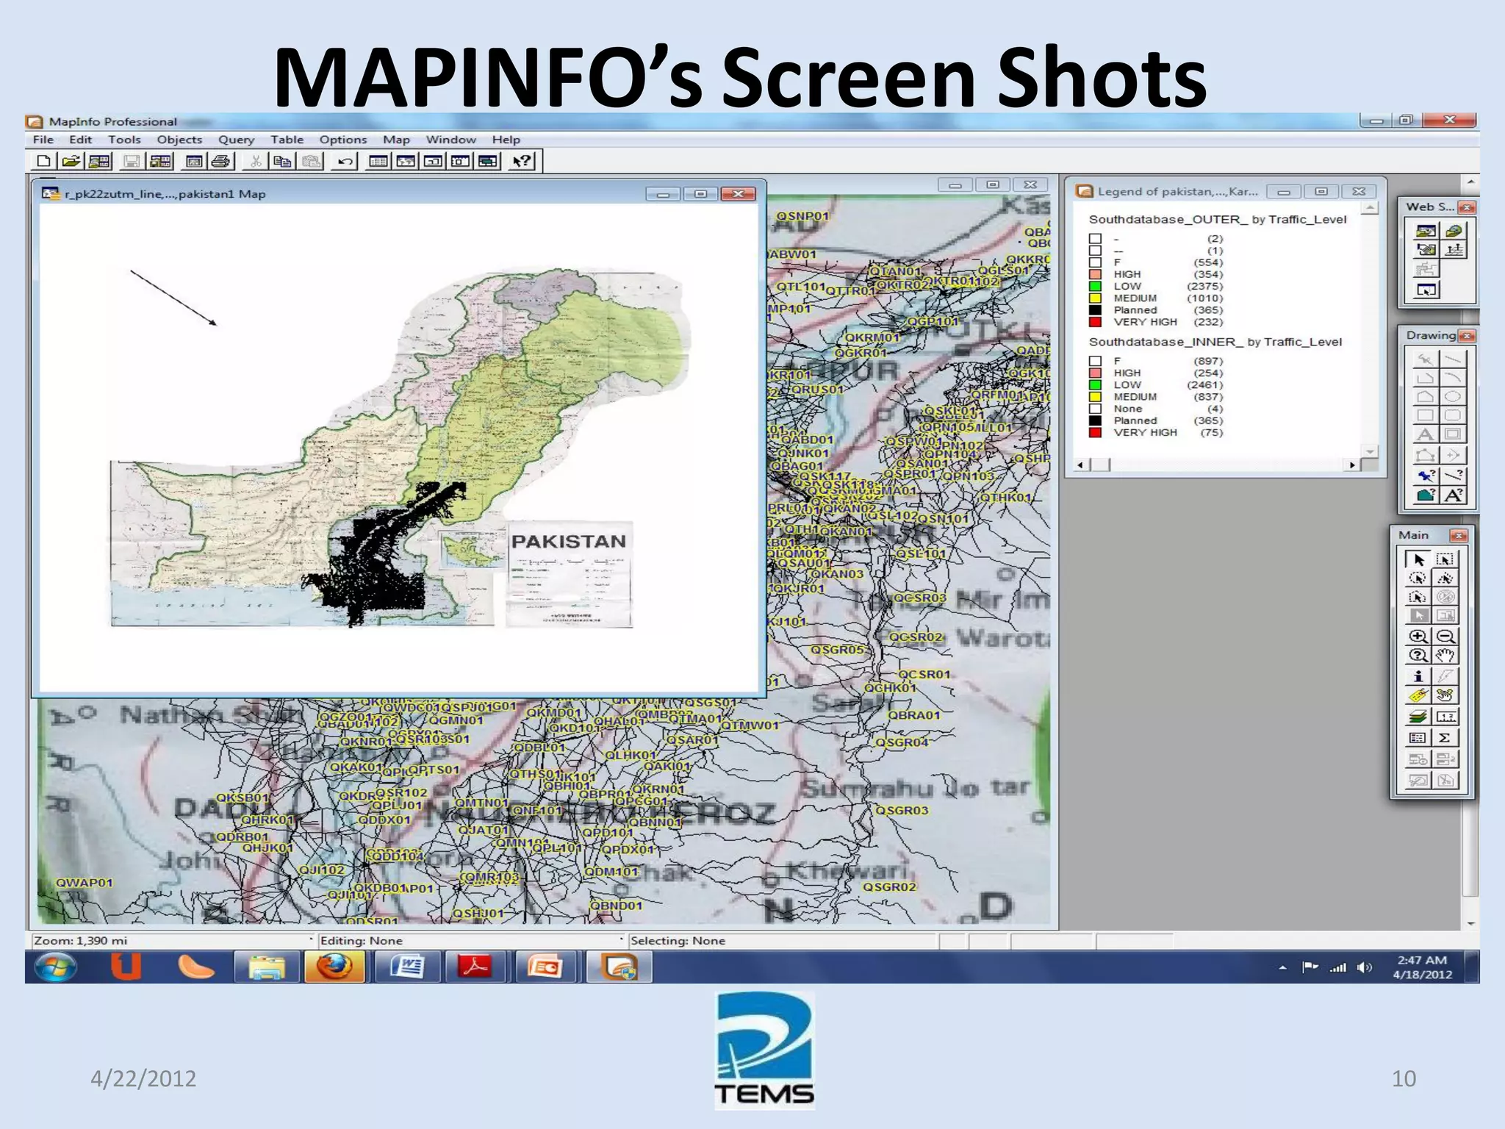The image size is (1505, 1129).
Task: Switch to Word in the taskbar
Action: click(406, 967)
